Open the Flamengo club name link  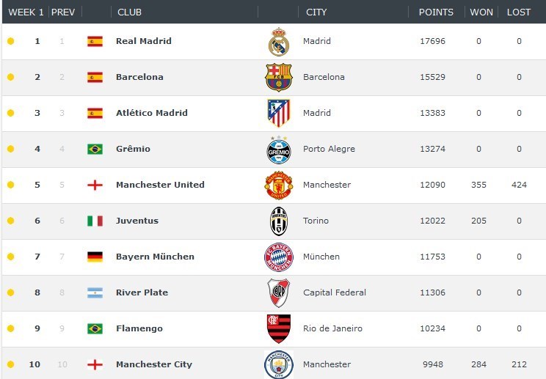click(139, 328)
